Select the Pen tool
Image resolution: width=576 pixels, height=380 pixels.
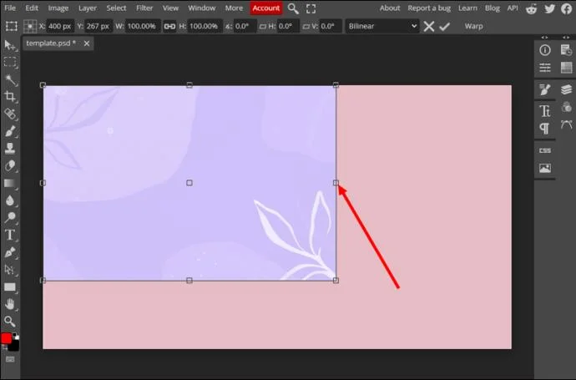click(x=10, y=252)
